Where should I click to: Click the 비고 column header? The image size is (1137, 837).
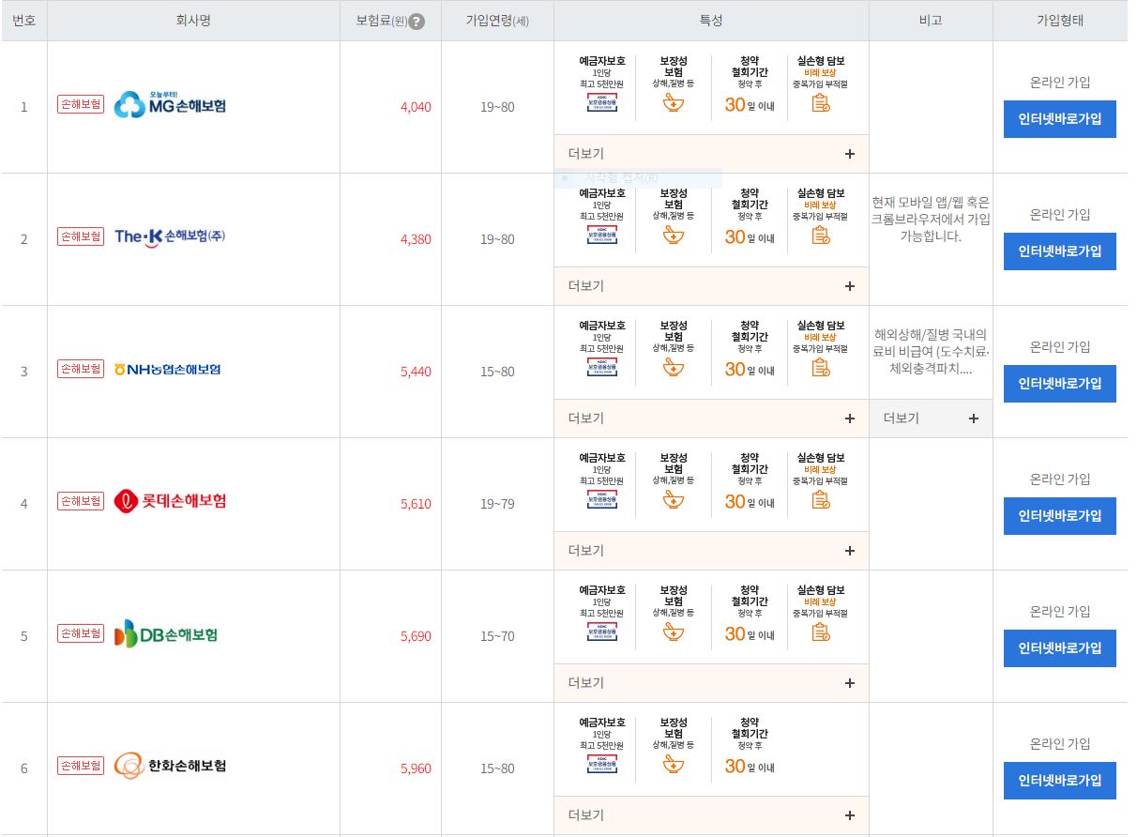[931, 21]
